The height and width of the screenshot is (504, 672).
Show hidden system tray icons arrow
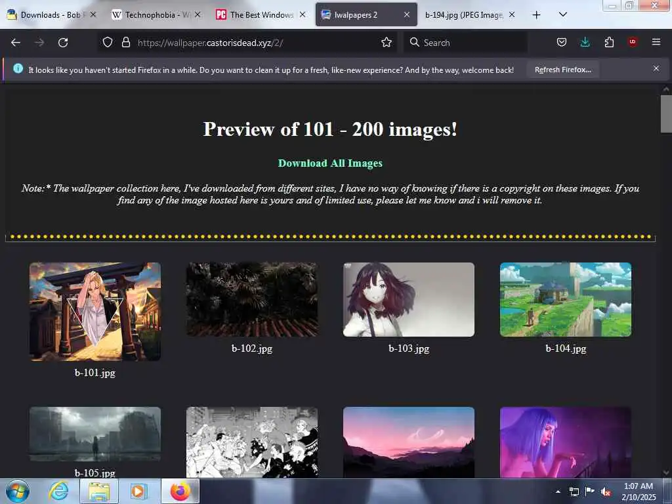(x=558, y=492)
